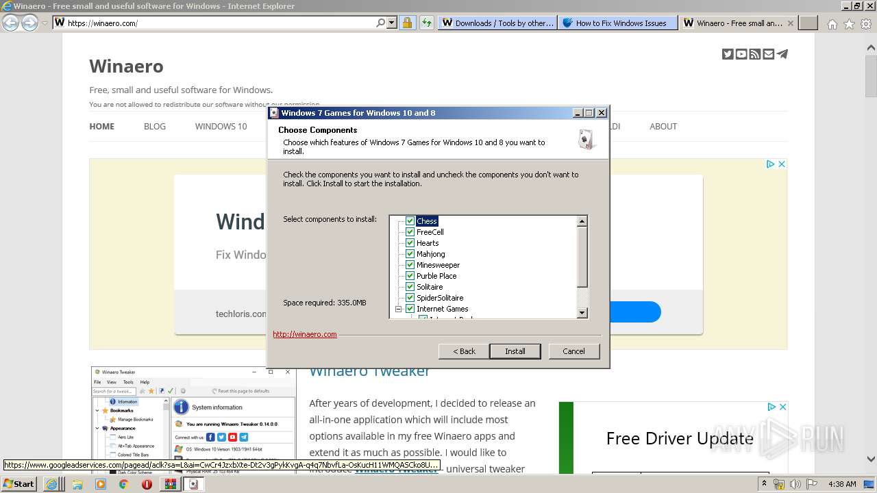Click the page scrollbar up arrow
This screenshot has width=877, height=493.
871,48
